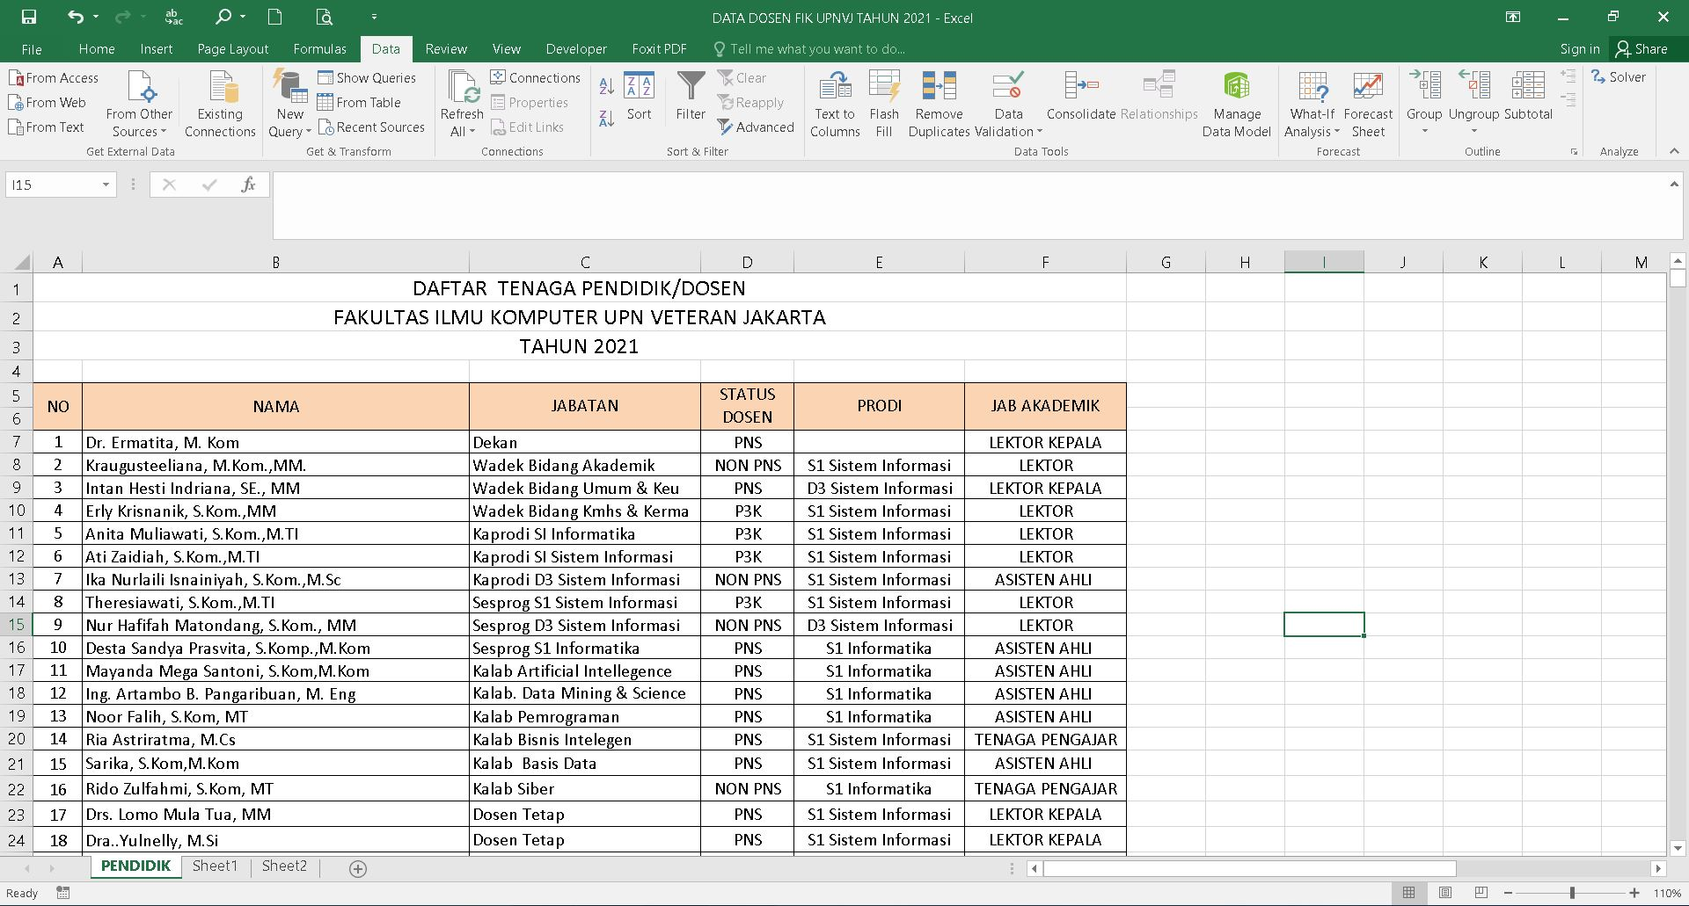The image size is (1689, 906).
Task: Open the Sort dialog
Action: coord(640,97)
